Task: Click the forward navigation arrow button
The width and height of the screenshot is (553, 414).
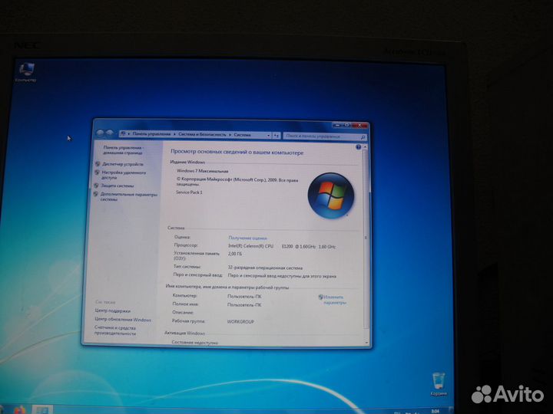Action: tap(110, 133)
